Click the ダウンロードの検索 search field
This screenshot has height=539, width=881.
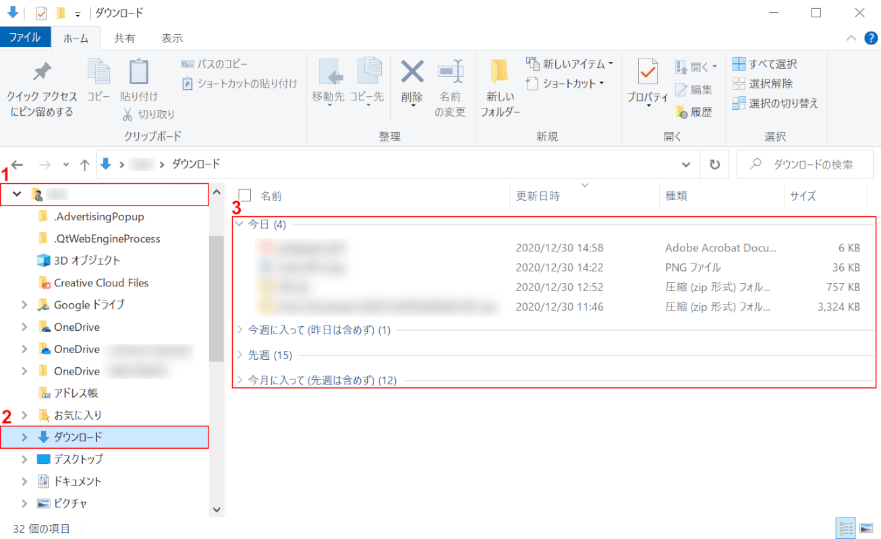805,164
